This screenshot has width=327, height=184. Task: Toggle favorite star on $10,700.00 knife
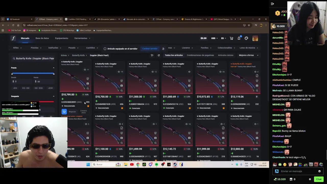(x=122, y=108)
